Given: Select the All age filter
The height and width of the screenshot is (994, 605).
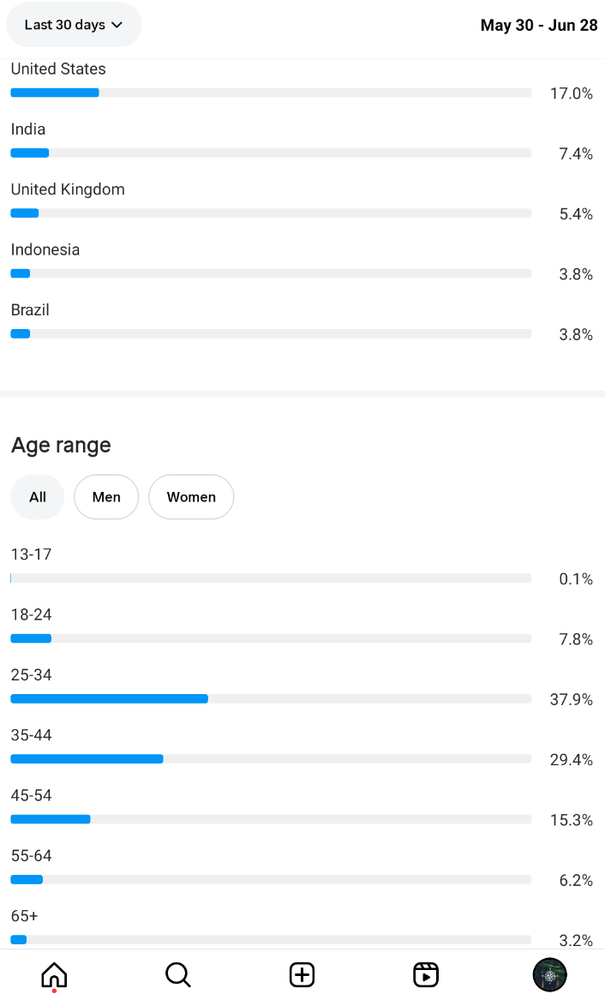Looking at the screenshot, I should coord(38,497).
